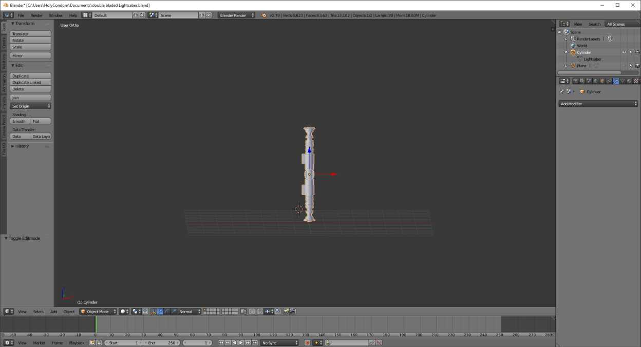Click the Smooth shading button
Image resolution: width=641 pixels, height=347 pixels.
pyautogui.click(x=20, y=122)
